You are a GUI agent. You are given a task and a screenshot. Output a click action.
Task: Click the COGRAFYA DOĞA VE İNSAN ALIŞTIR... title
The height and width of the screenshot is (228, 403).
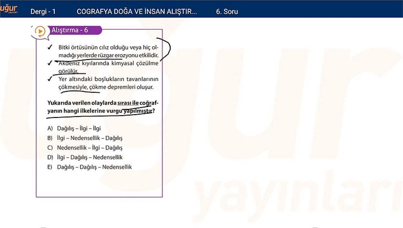pos(137,12)
